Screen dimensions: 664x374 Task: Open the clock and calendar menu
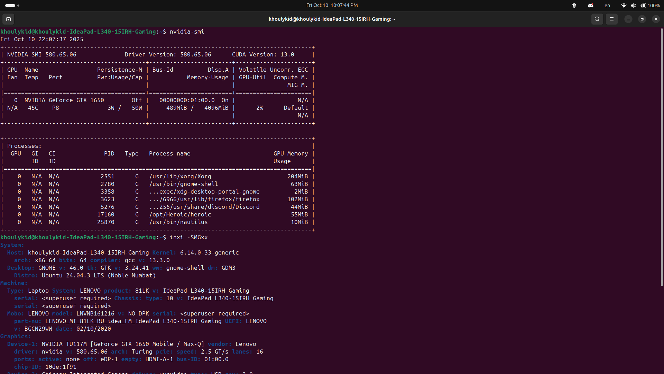click(x=332, y=5)
